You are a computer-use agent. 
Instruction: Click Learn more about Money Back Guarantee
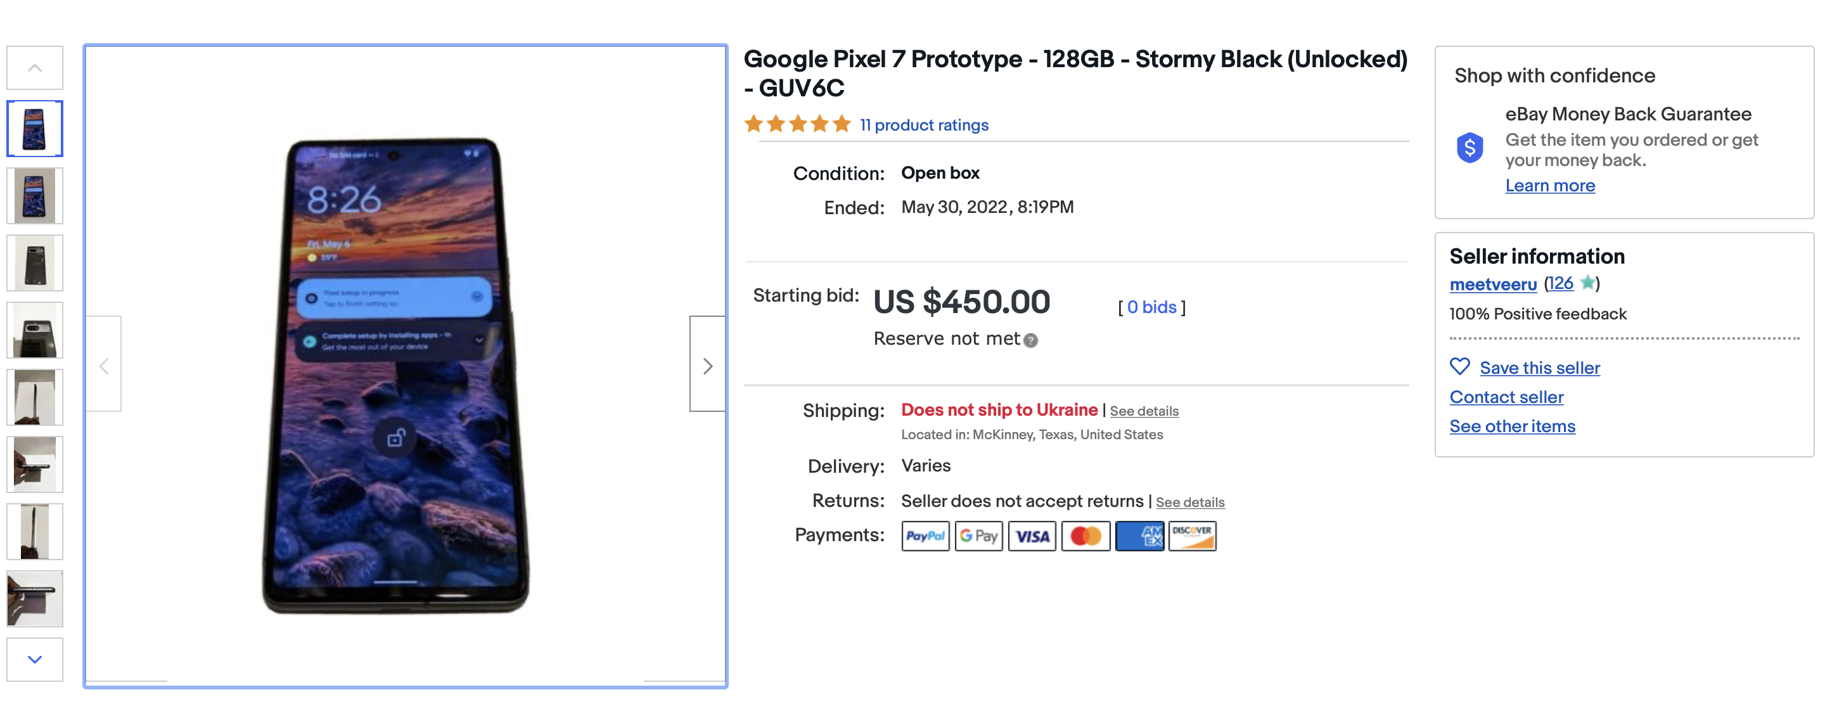click(x=1549, y=186)
